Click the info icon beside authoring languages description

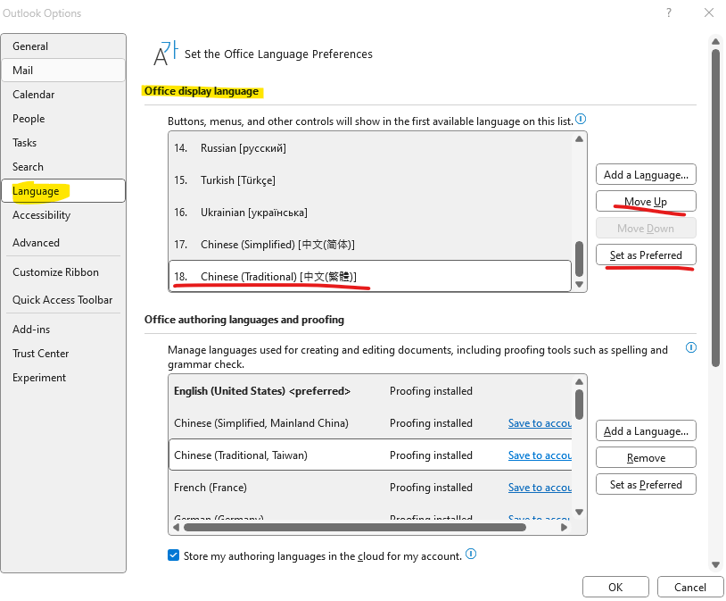(x=691, y=347)
